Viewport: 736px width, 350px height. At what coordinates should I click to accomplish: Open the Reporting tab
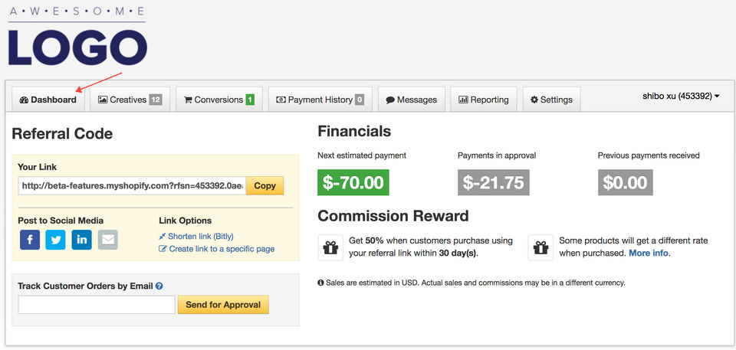[x=484, y=100]
